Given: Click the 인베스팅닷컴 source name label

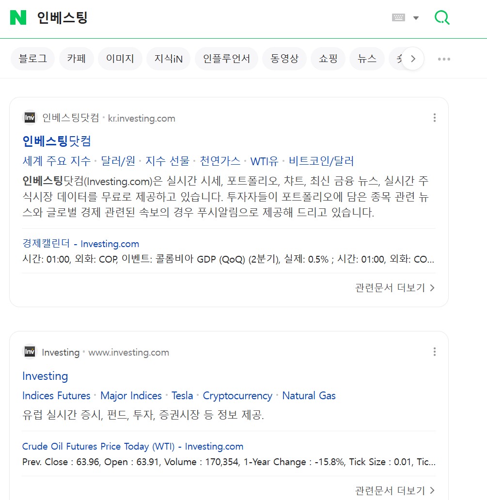Looking at the screenshot, I should [x=71, y=118].
